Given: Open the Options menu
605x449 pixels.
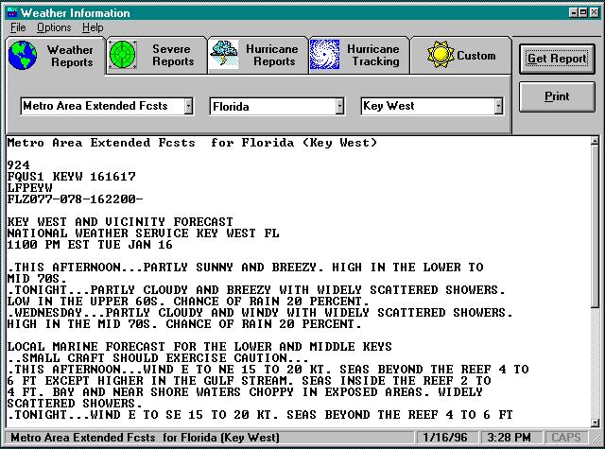Looking at the screenshot, I should pos(54,27).
